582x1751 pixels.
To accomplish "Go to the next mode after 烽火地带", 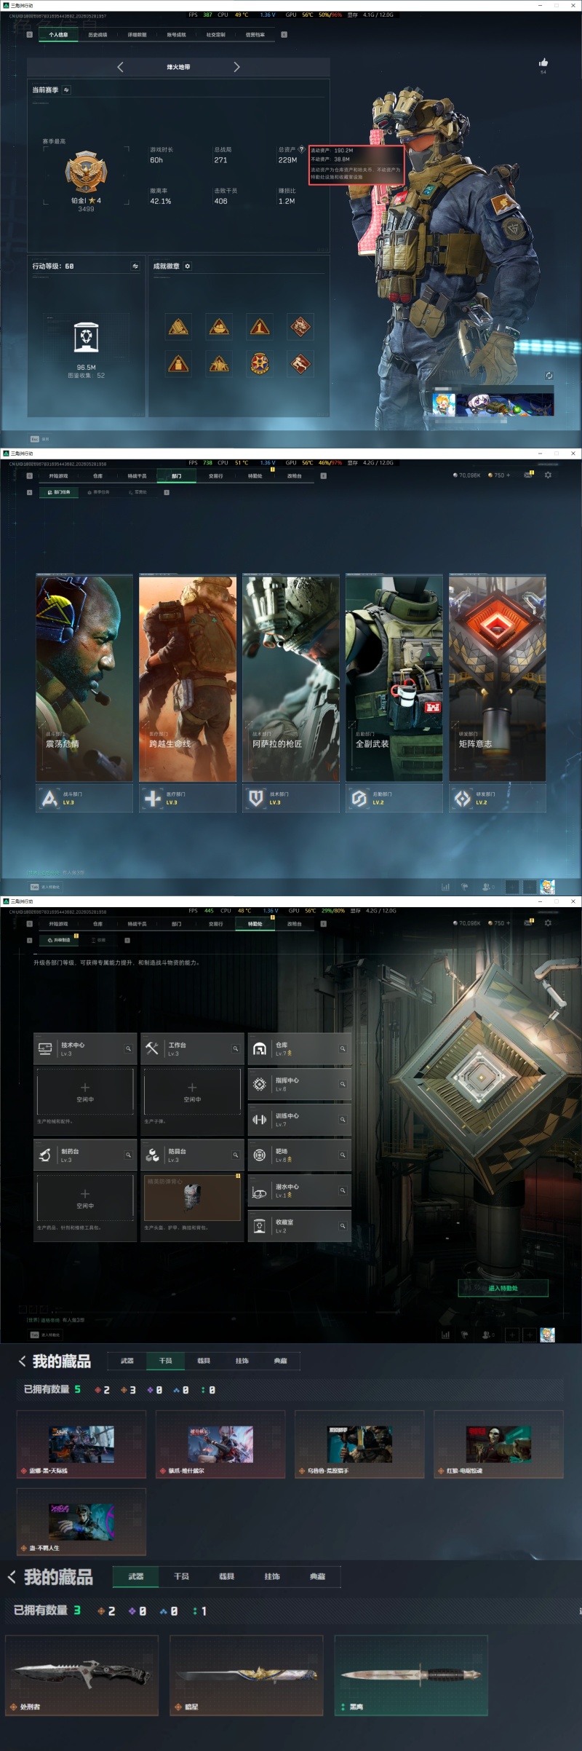I will tap(236, 67).
